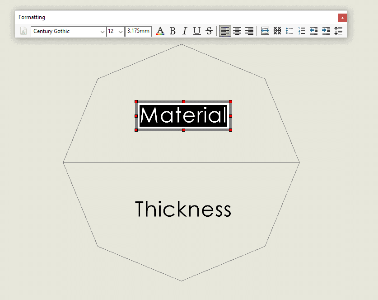Viewport: 378px width, 300px height.
Task: Click bottom-middle handle of Material box
Action: [x=183, y=130]
